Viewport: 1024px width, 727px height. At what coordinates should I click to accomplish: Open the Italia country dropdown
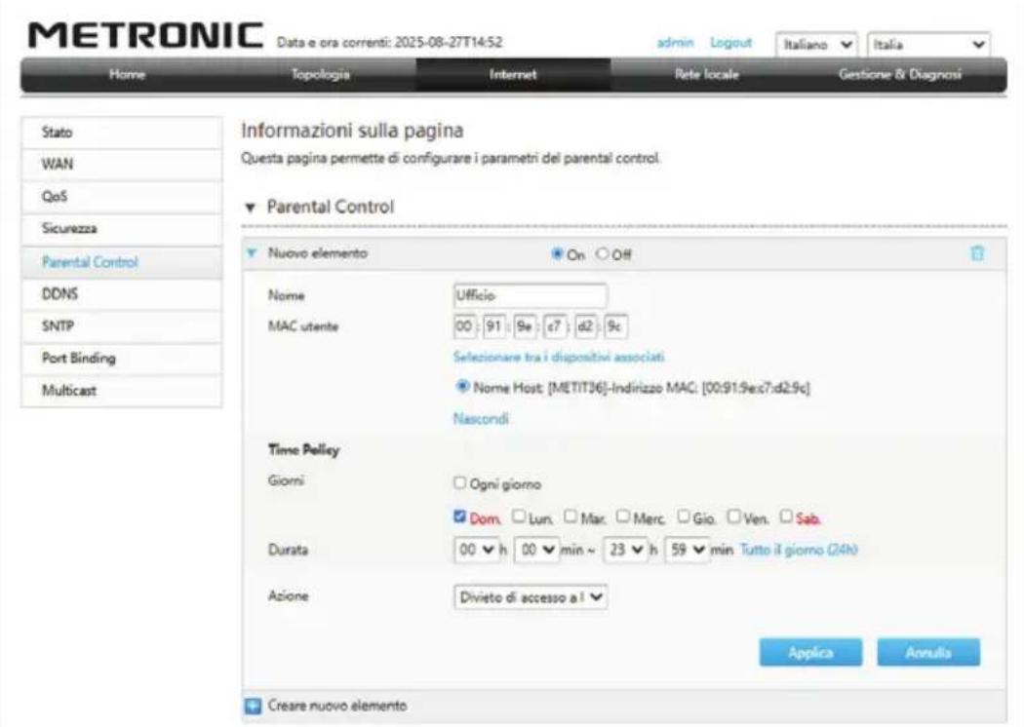(x=928, y=45)
